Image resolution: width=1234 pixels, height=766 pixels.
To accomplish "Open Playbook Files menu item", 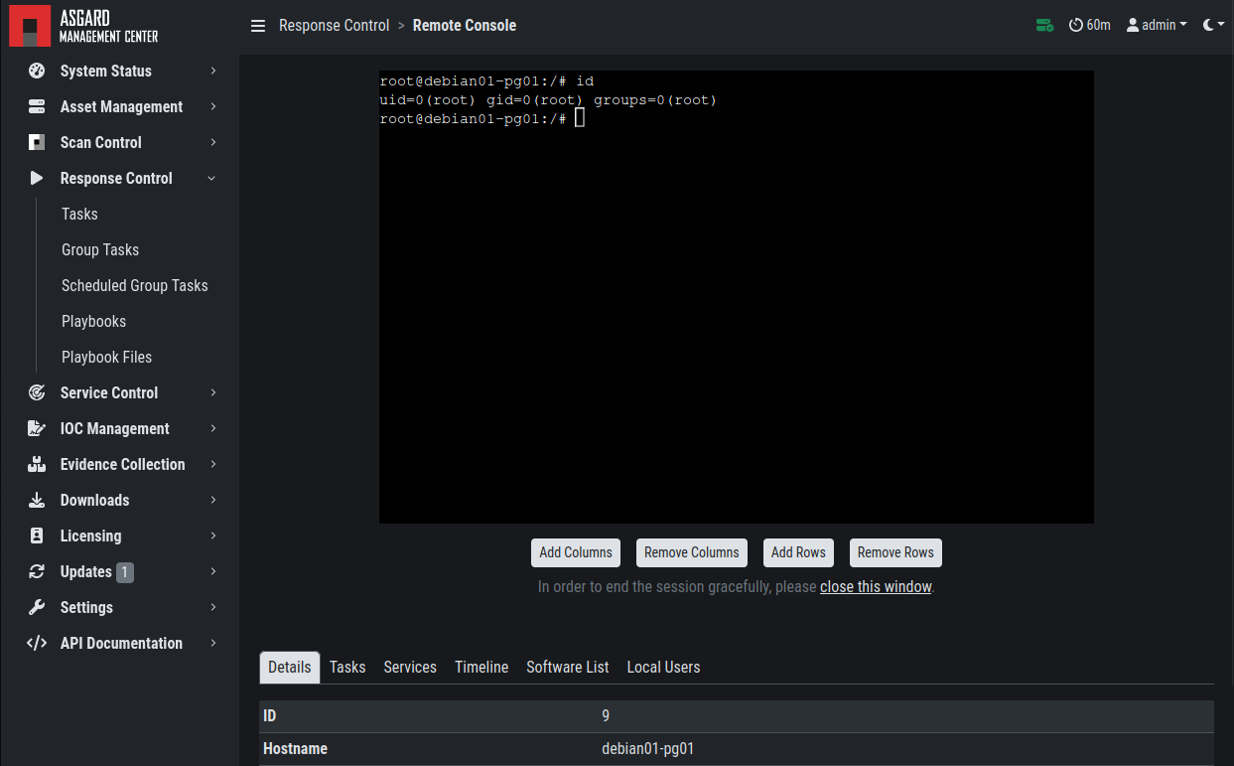I will (x=106, y=357).
